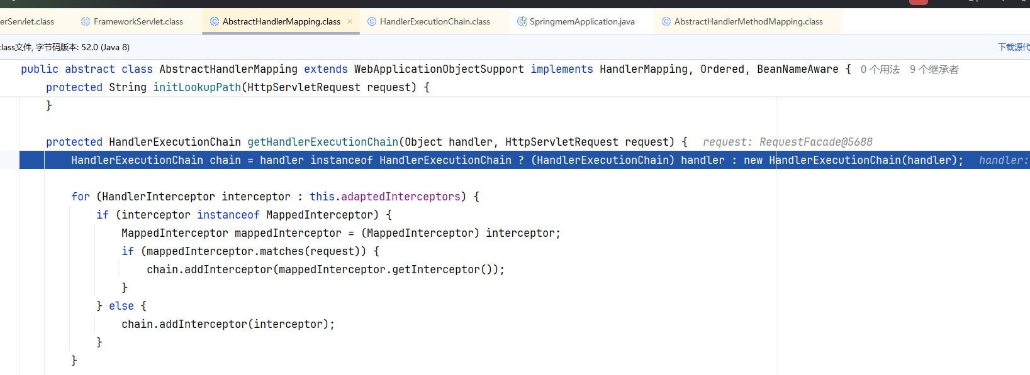Switch to the HandlerExecutionChain.class tab
Image resolution: width=1030 pixels, height=375 pixels.
coord(435,21)
